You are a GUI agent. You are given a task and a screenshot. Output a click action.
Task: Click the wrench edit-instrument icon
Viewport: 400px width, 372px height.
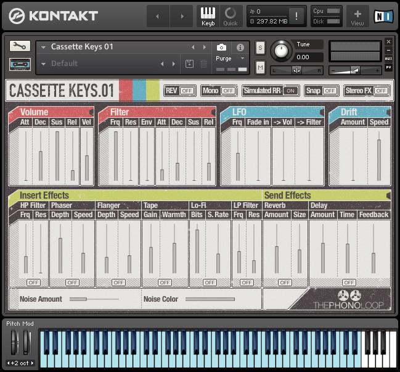(20, 46)
